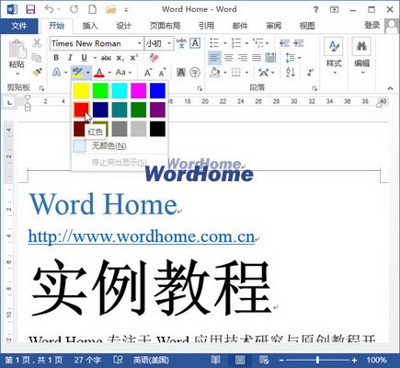Image resolution: width=400 pixels, height=368 pixels.
Task: Open file folder icon in quick access
Action: tap(111, 9)
